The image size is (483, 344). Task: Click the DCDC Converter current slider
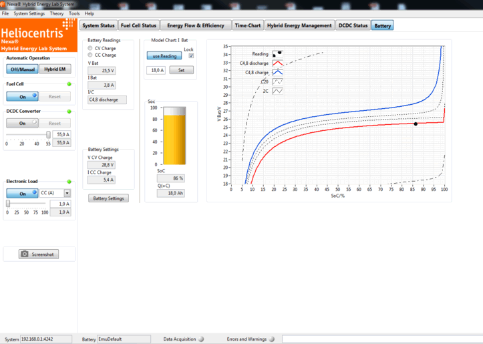coord(27,135)
